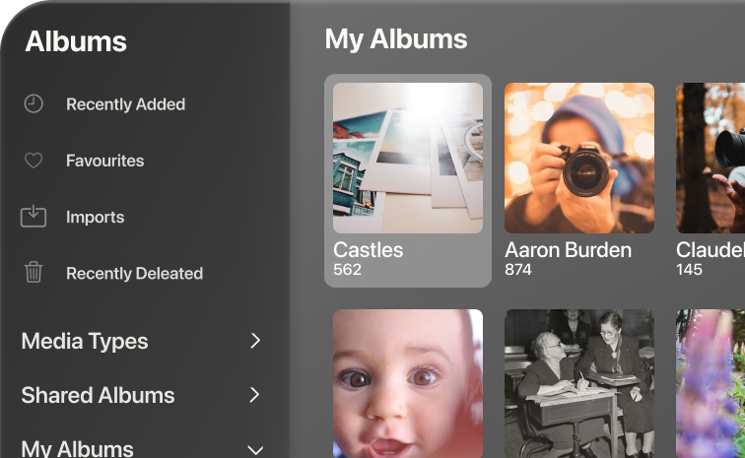
Task: Go to Imports section
Action: click(95, 217)
